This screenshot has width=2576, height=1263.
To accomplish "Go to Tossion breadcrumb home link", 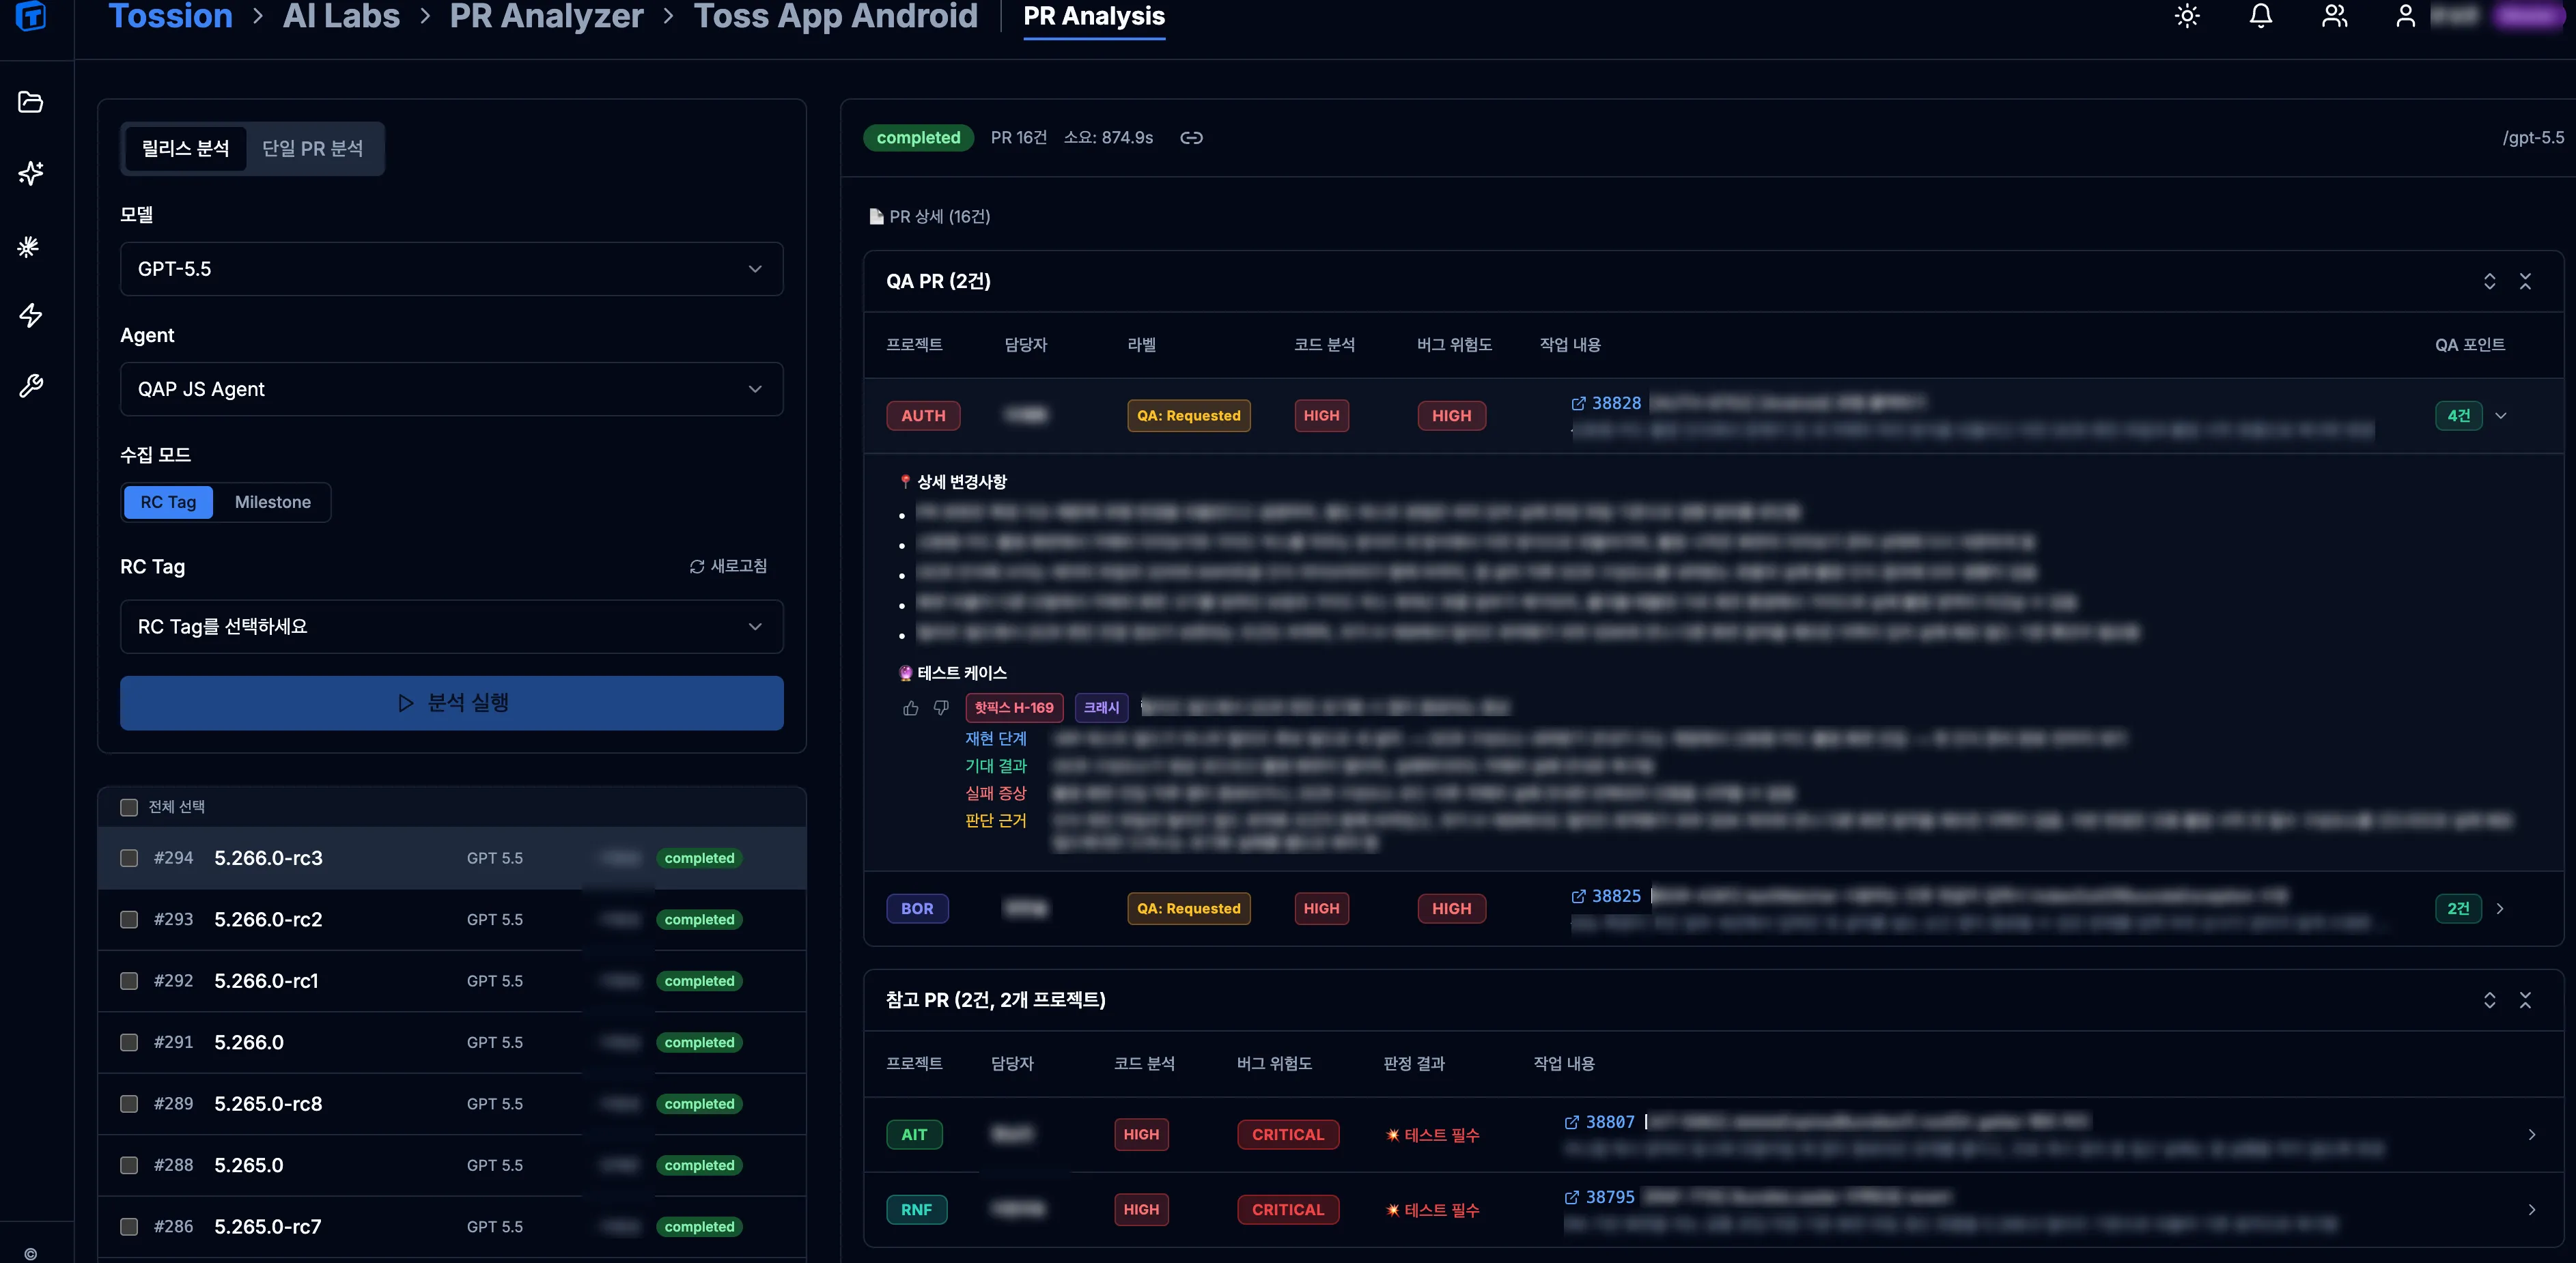I will tap(170, 16).
